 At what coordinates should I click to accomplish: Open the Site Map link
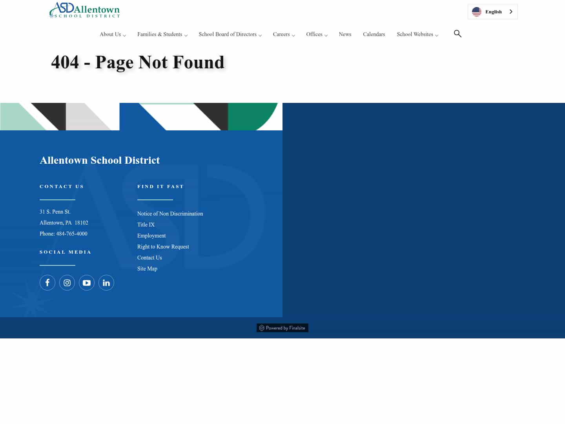pyautogui.click(x=147, y=269)
